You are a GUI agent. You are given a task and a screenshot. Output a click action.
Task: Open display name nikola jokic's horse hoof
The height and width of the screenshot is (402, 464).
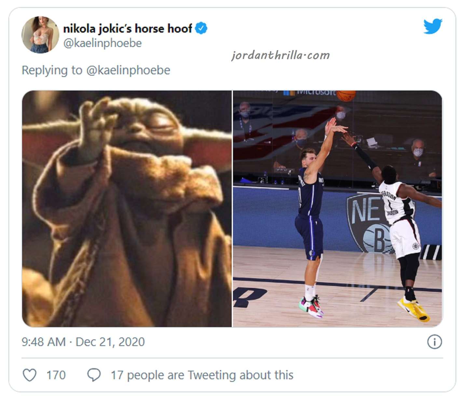click(128, 29)
